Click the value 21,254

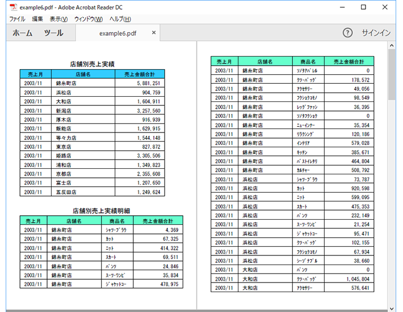[x=362, y=225]
